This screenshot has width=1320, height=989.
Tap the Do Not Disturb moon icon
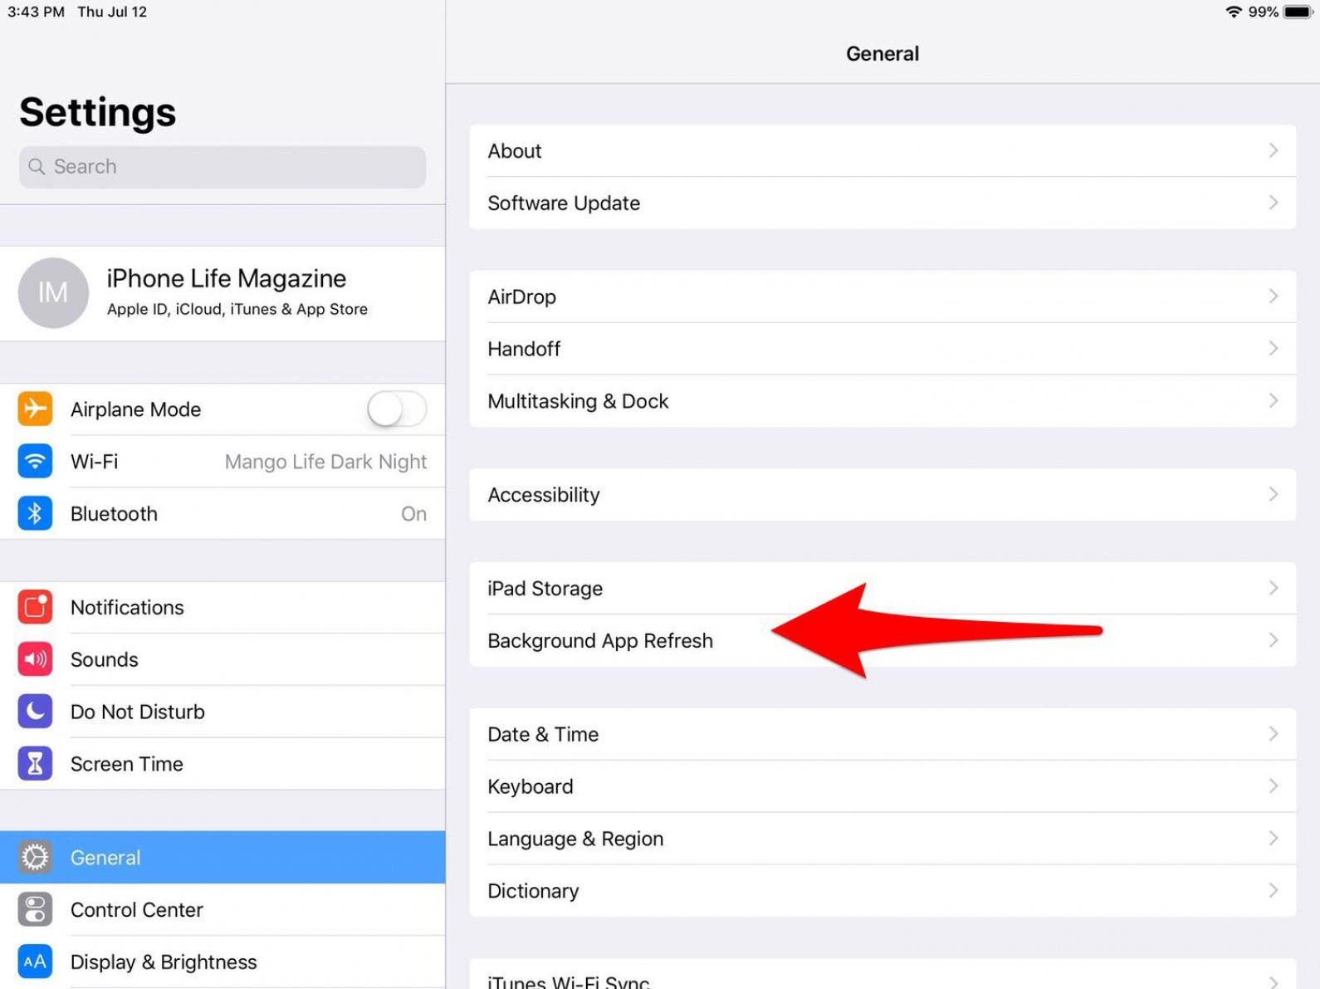[x=35, y=712]
